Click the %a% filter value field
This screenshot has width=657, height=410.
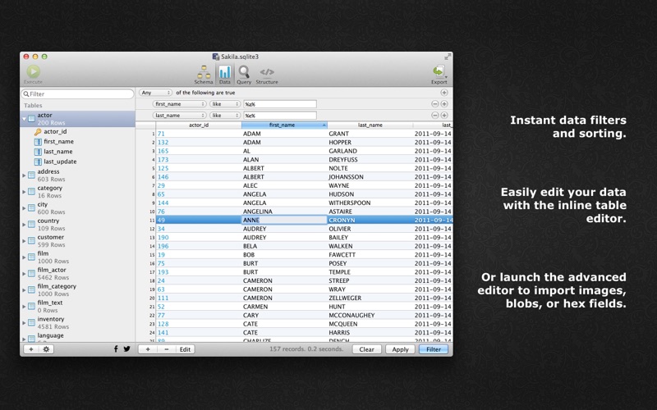(x=280, y=104)
